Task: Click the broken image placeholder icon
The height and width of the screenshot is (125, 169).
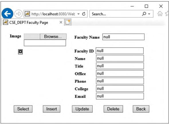Action: [x=21, y=52]
